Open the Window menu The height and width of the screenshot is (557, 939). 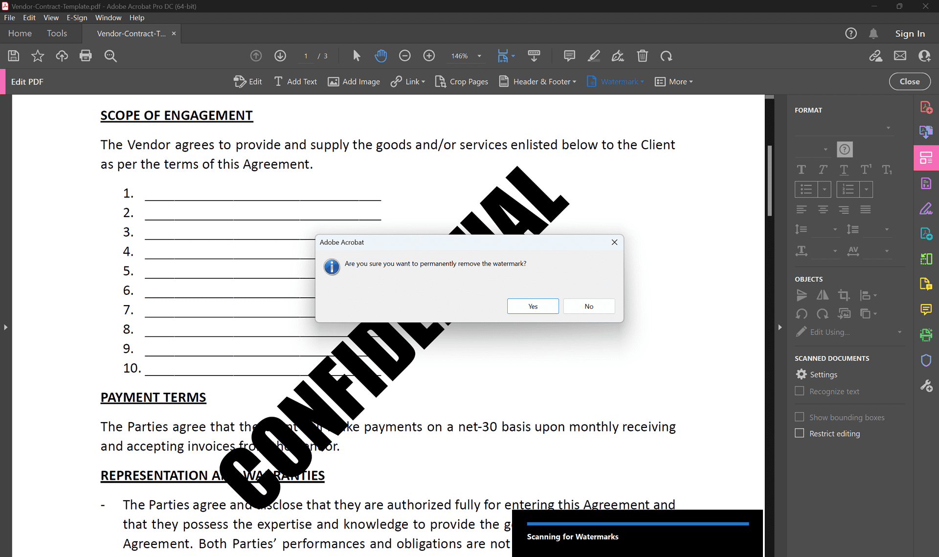coord(108,18)
